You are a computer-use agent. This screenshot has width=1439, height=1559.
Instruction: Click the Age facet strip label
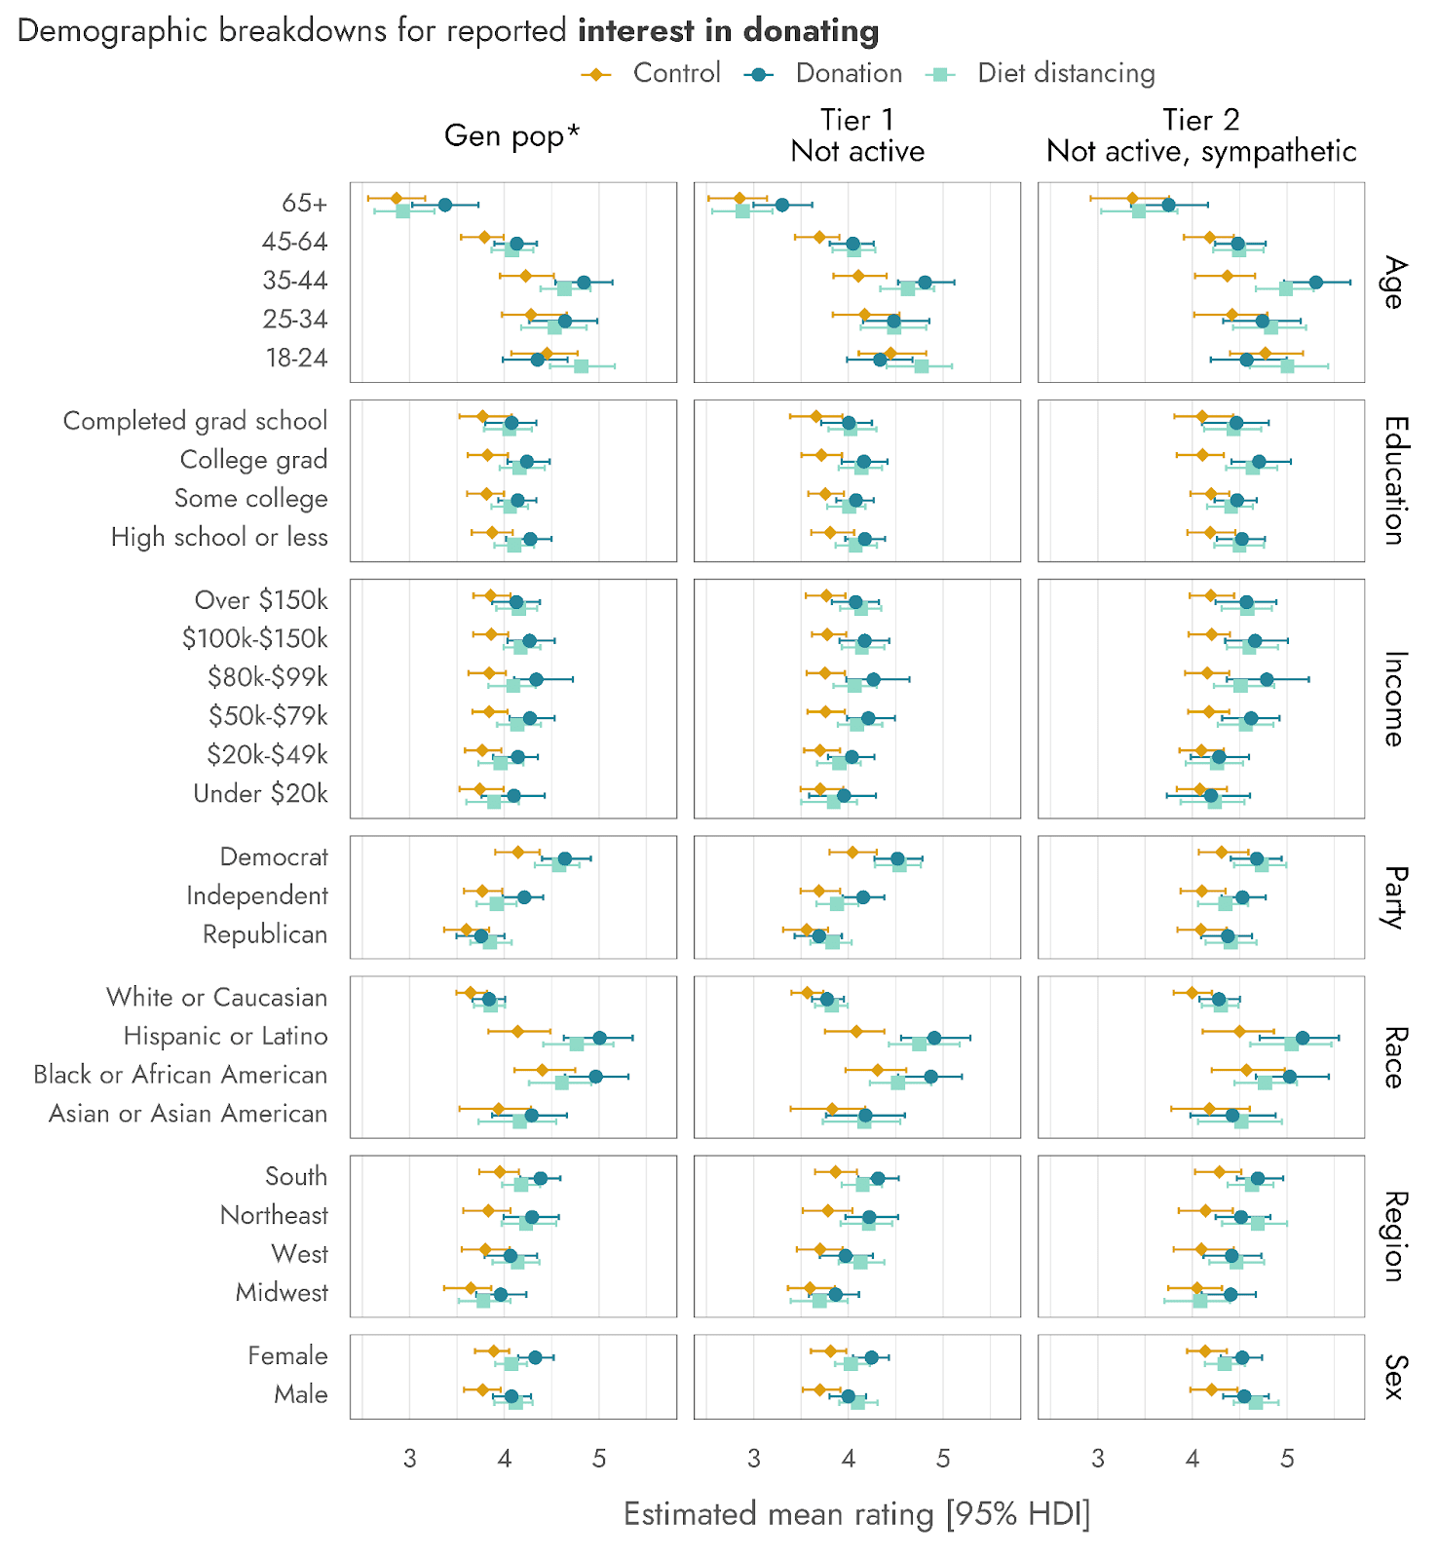tap(1393, 283)
